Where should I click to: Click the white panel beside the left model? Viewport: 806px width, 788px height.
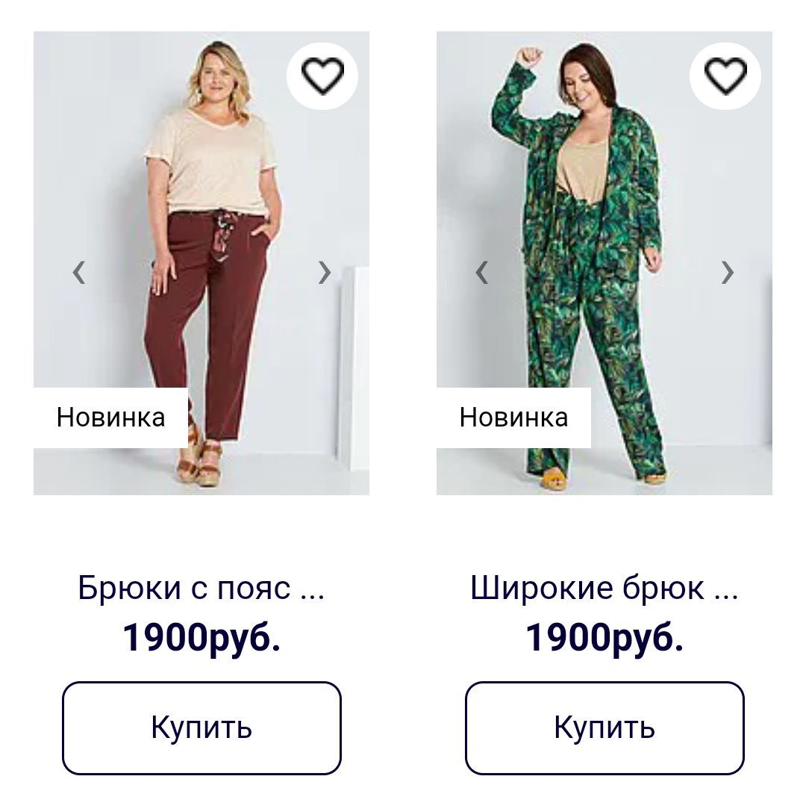(x=354, y=367)
